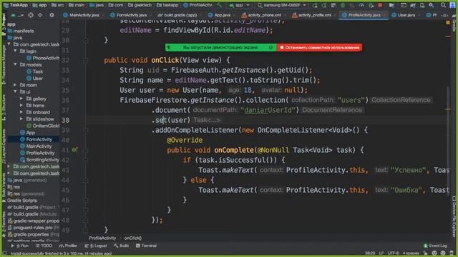This screenshot has height=257, width=458.
Task: Click the fold toggle on line 32
Action: (86, 60)
